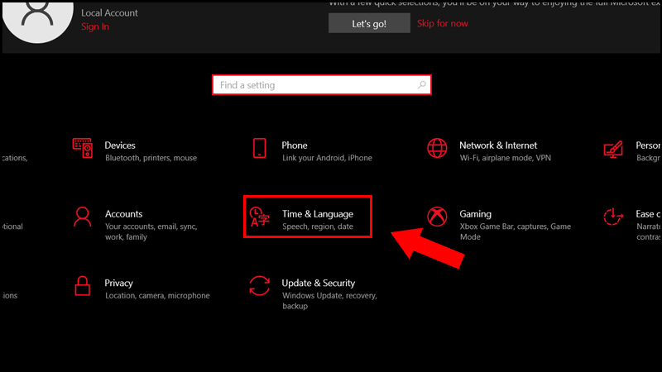
Task: Open the Privacy lock icon
Action: (82, 286)
